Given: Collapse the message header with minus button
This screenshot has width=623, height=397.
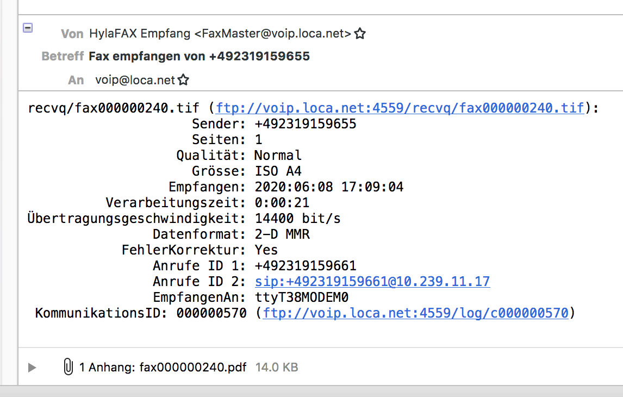Looking at the screenshot, I should pos(28,28).
